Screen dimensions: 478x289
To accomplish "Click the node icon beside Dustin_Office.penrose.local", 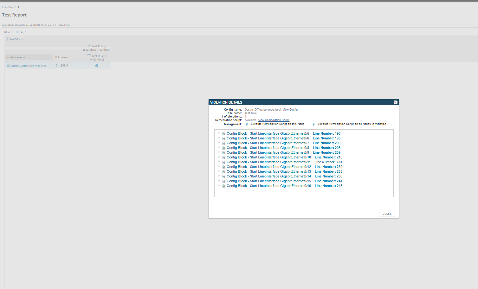I will tap(8, 66).
